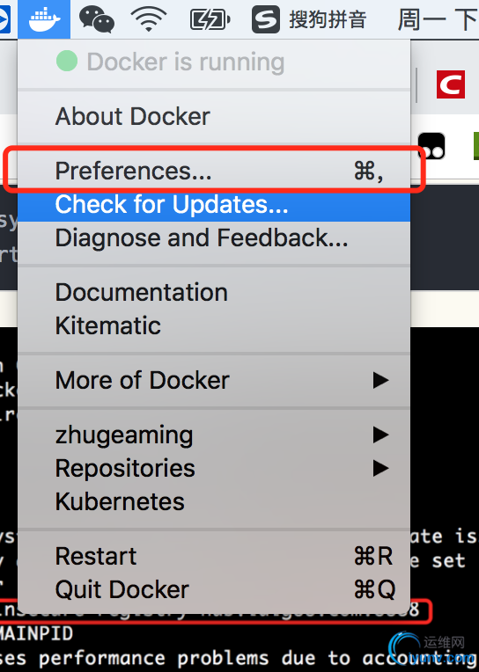The height and width of the screenshot is (672, 479).
Task: Click the green Docker running status dot
Action: point(67,61)
